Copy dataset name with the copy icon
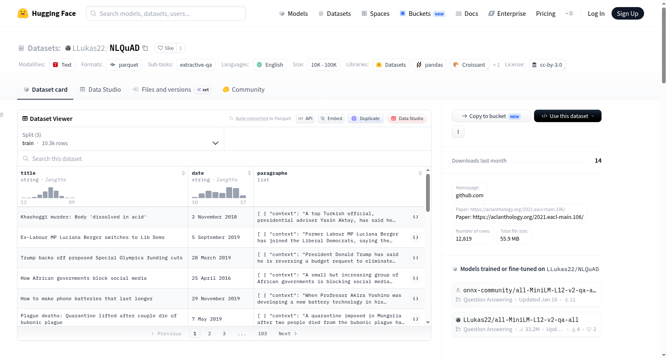The width and height of the screenshot is (667, 359). point(145,48)
